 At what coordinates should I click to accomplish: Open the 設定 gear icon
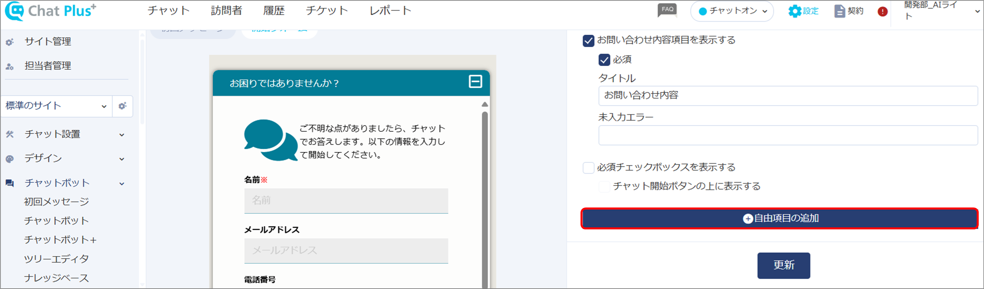pyautogui.click(x=795, y=11)
